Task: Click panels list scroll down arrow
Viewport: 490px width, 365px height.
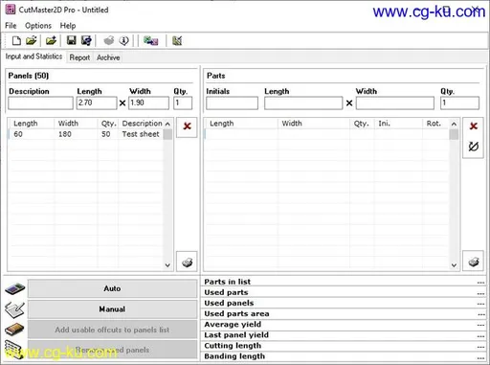Action: coord(167,265)
